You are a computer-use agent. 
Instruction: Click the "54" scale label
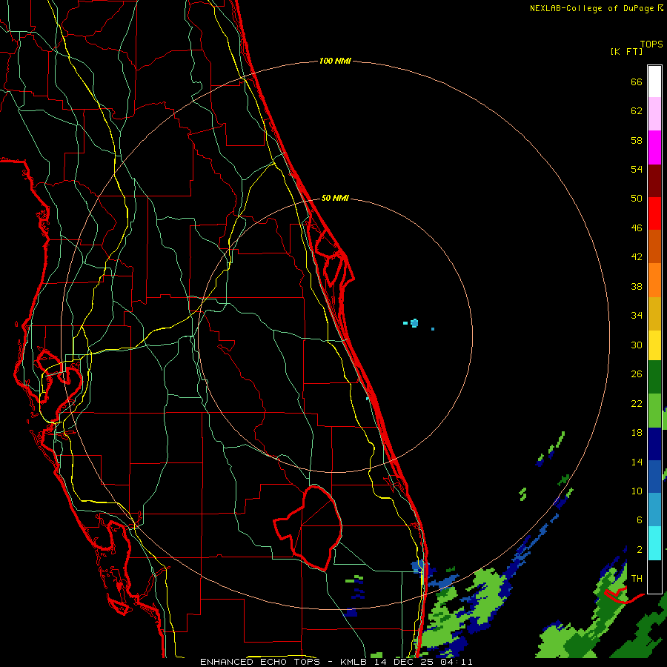point(637,169)
